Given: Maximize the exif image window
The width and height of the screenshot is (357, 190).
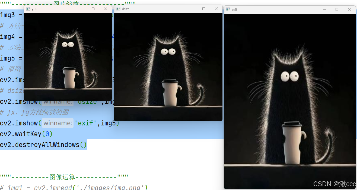Looking at the screenshot, I should (x=337, y=9).
